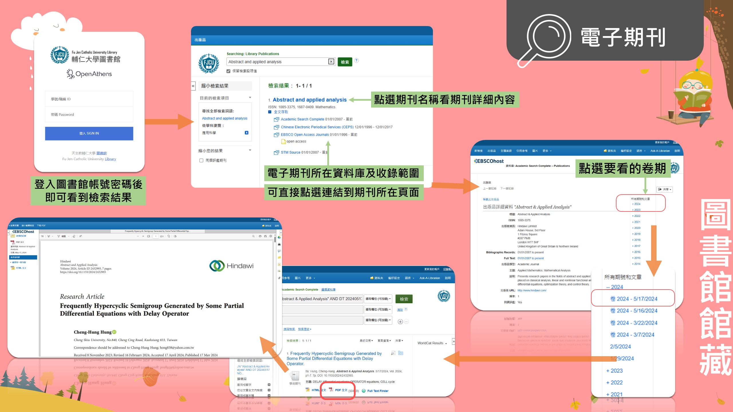Viewport: 733px width, 412px height.
Task: Select issue 卷 2024 - 5/17/2024
Action: [633, 299]
